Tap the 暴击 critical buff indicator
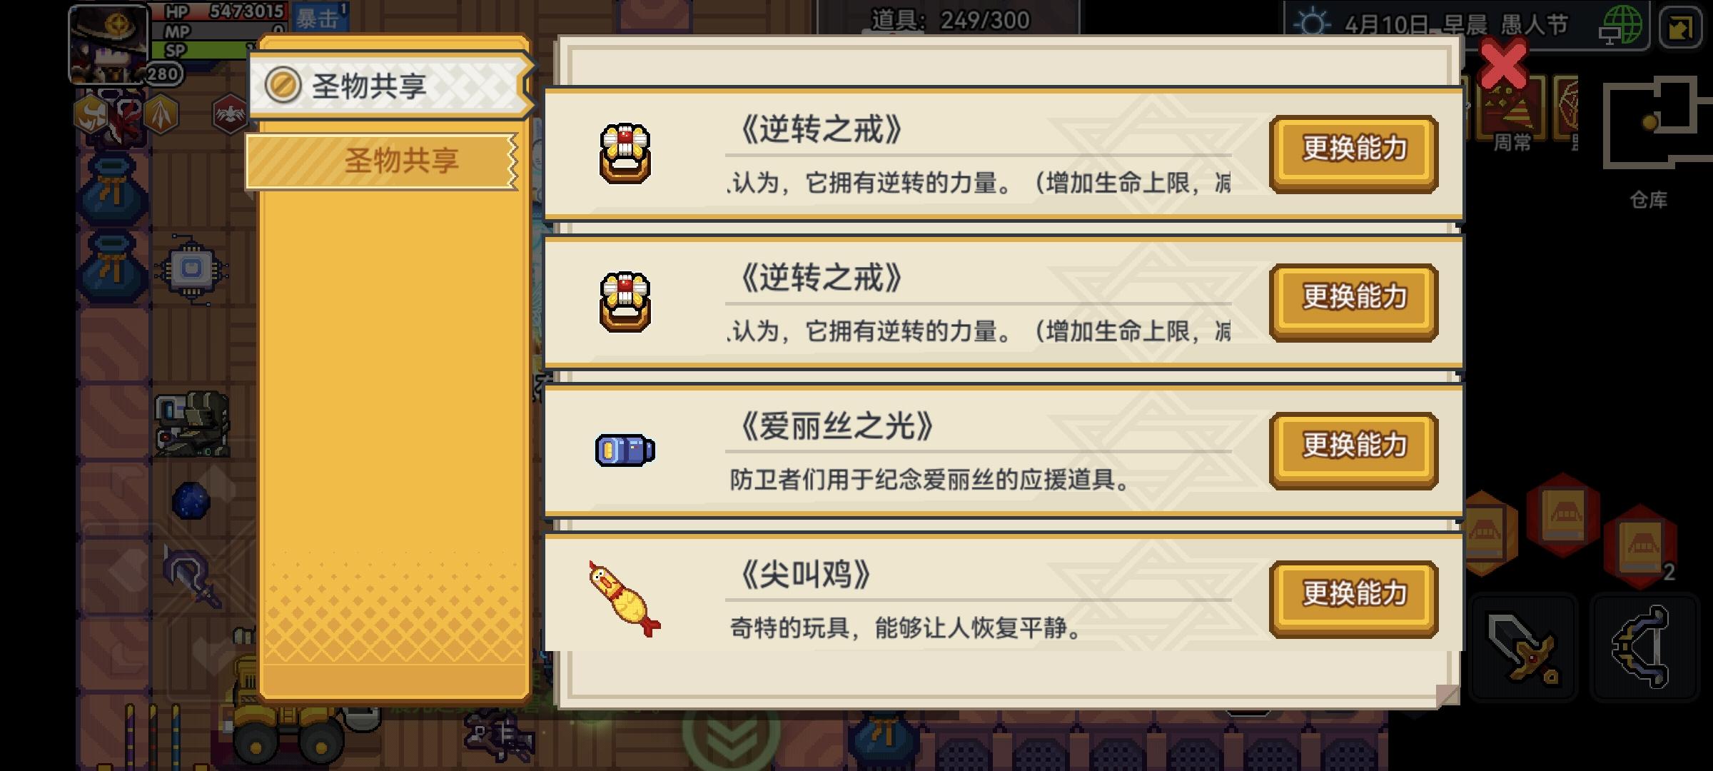The width and height of the screenshot is (1713, 771). [319, 18]
